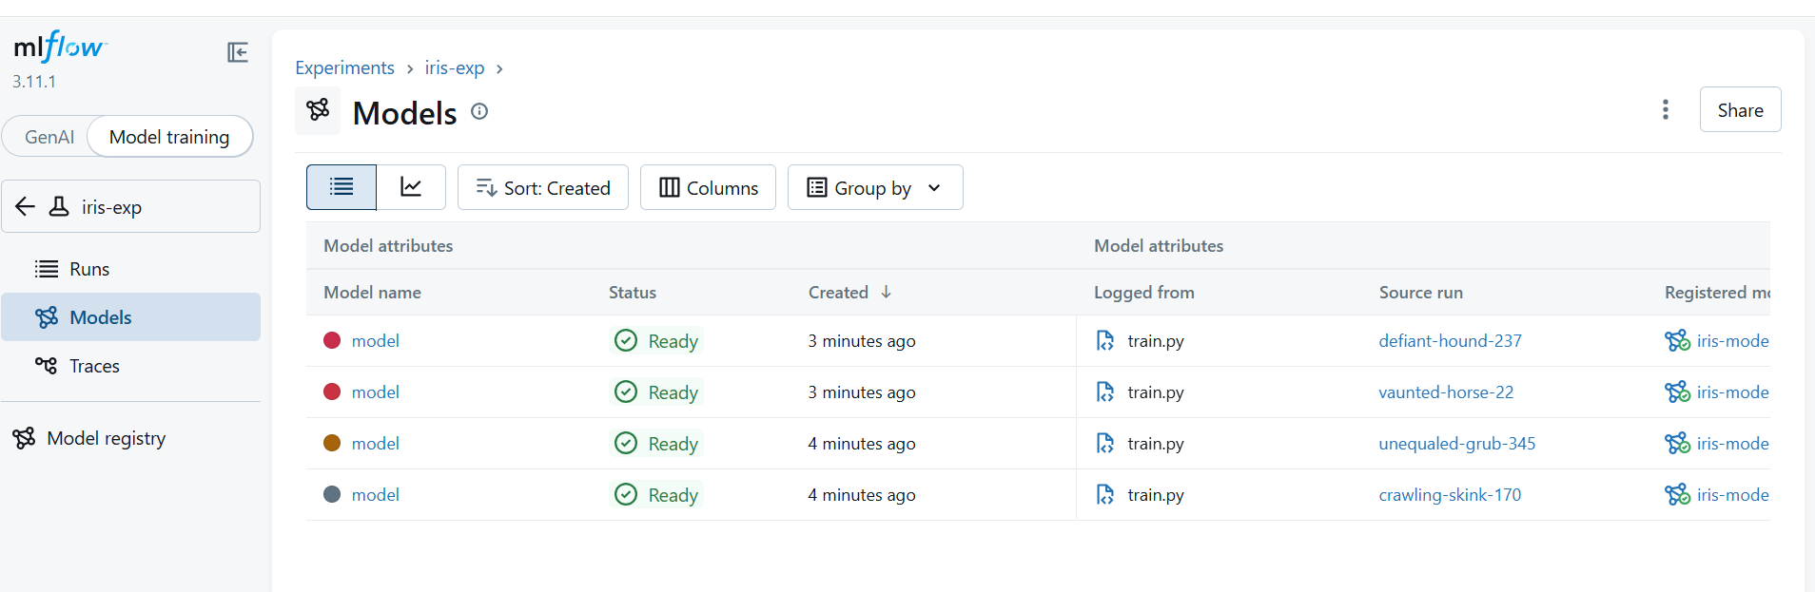
Task: Go to Experiments breadcrumb
Action: [x=344, y=67]
